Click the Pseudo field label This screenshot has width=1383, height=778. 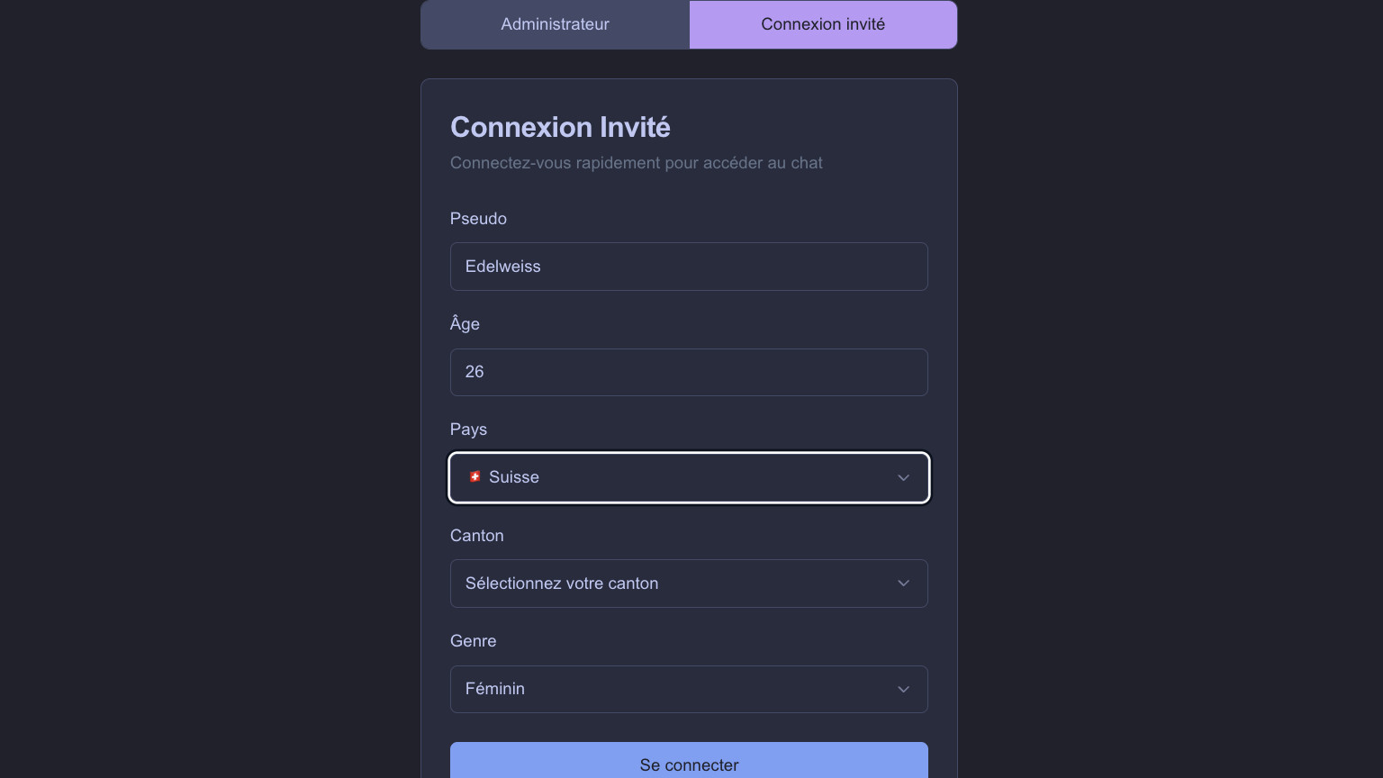478,219
